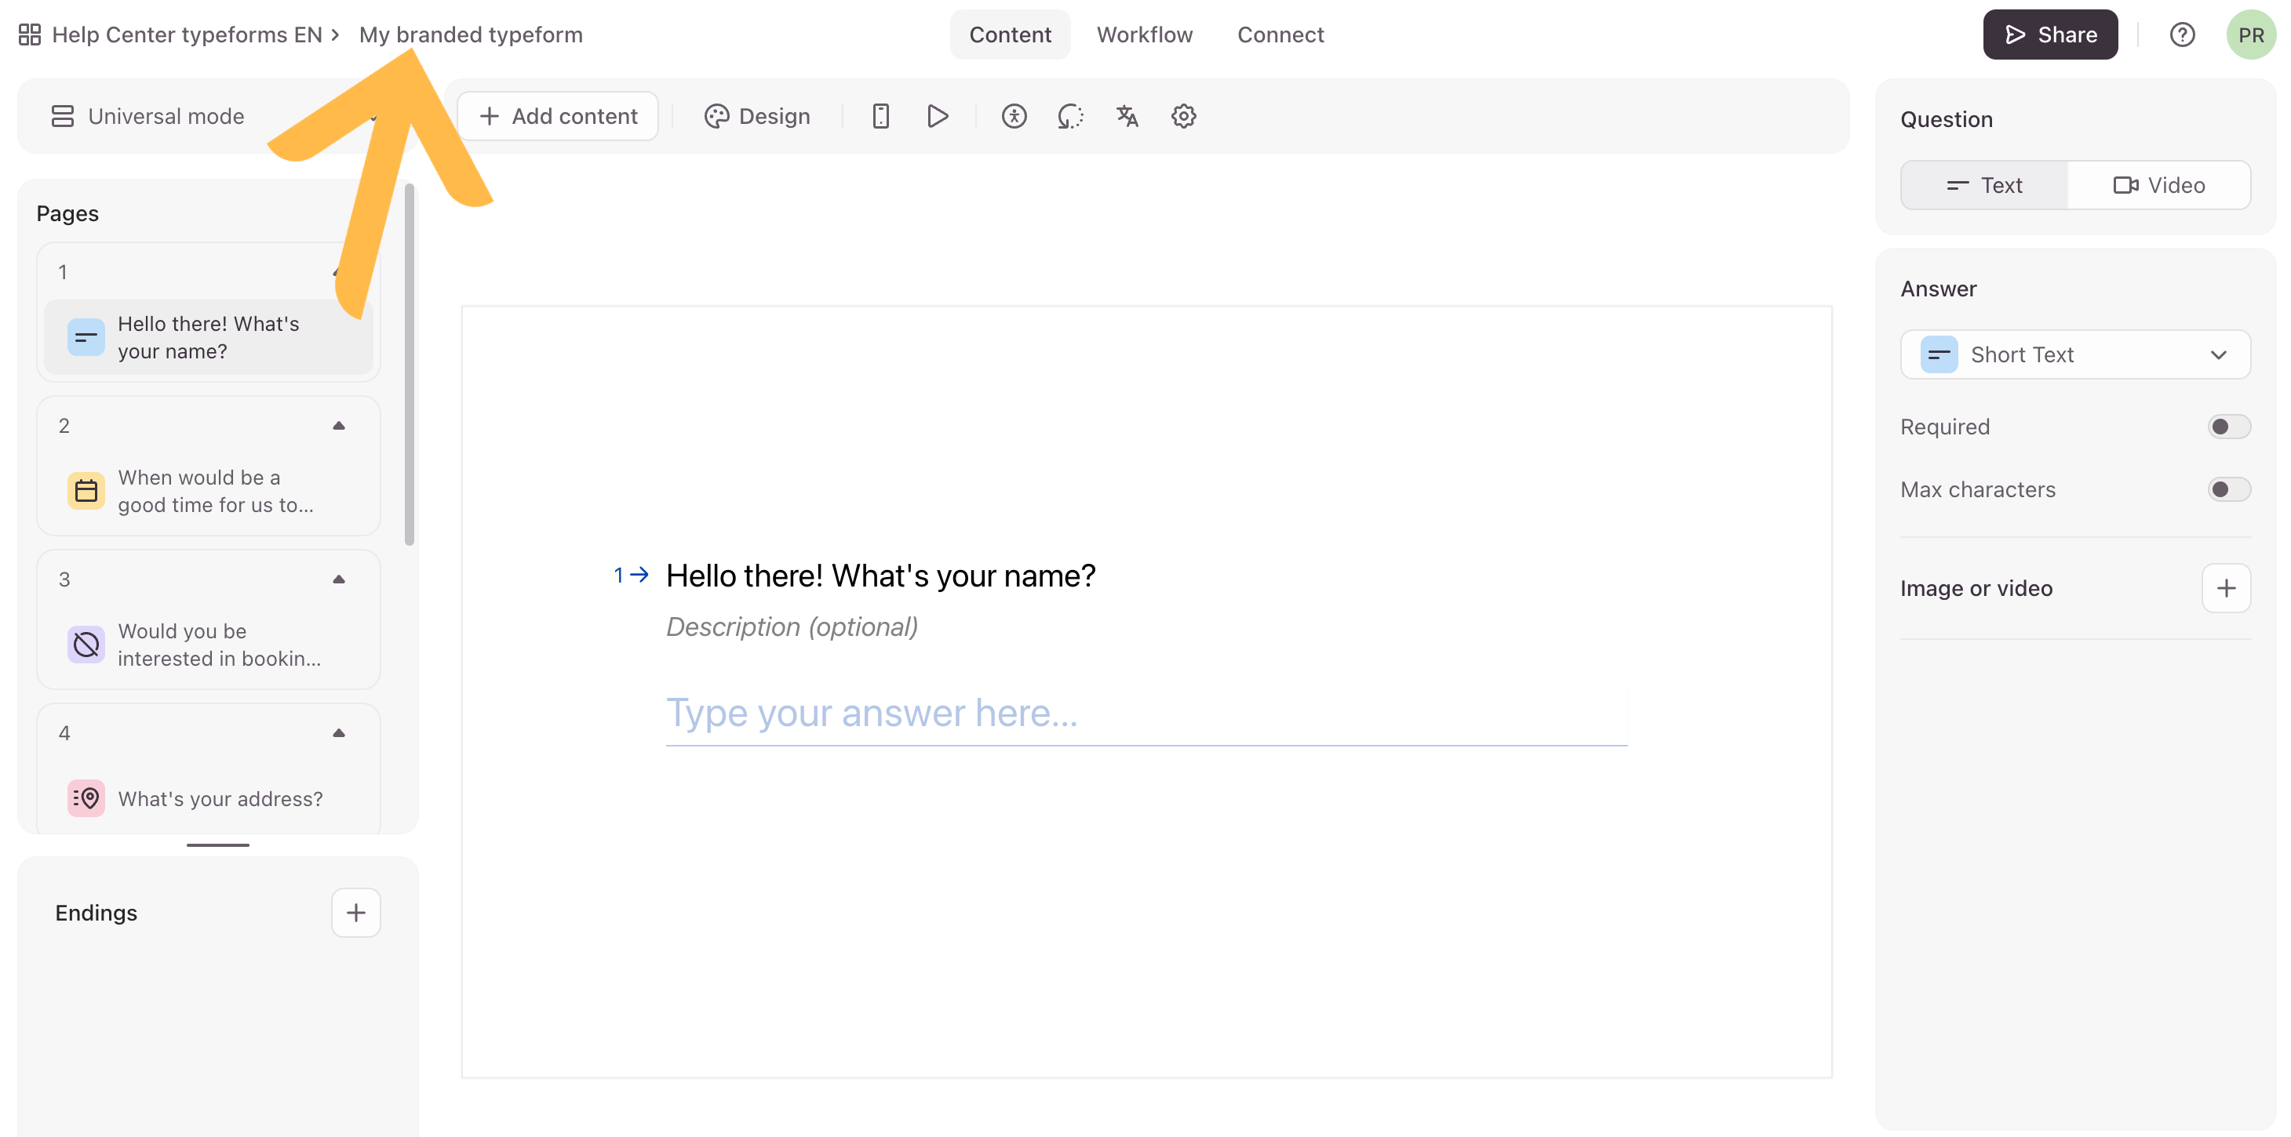Image resolution: width=2291 pixels, height=1137 pixels.
Task: Open typeform settings gear icon
Action: pos(1183,117)
